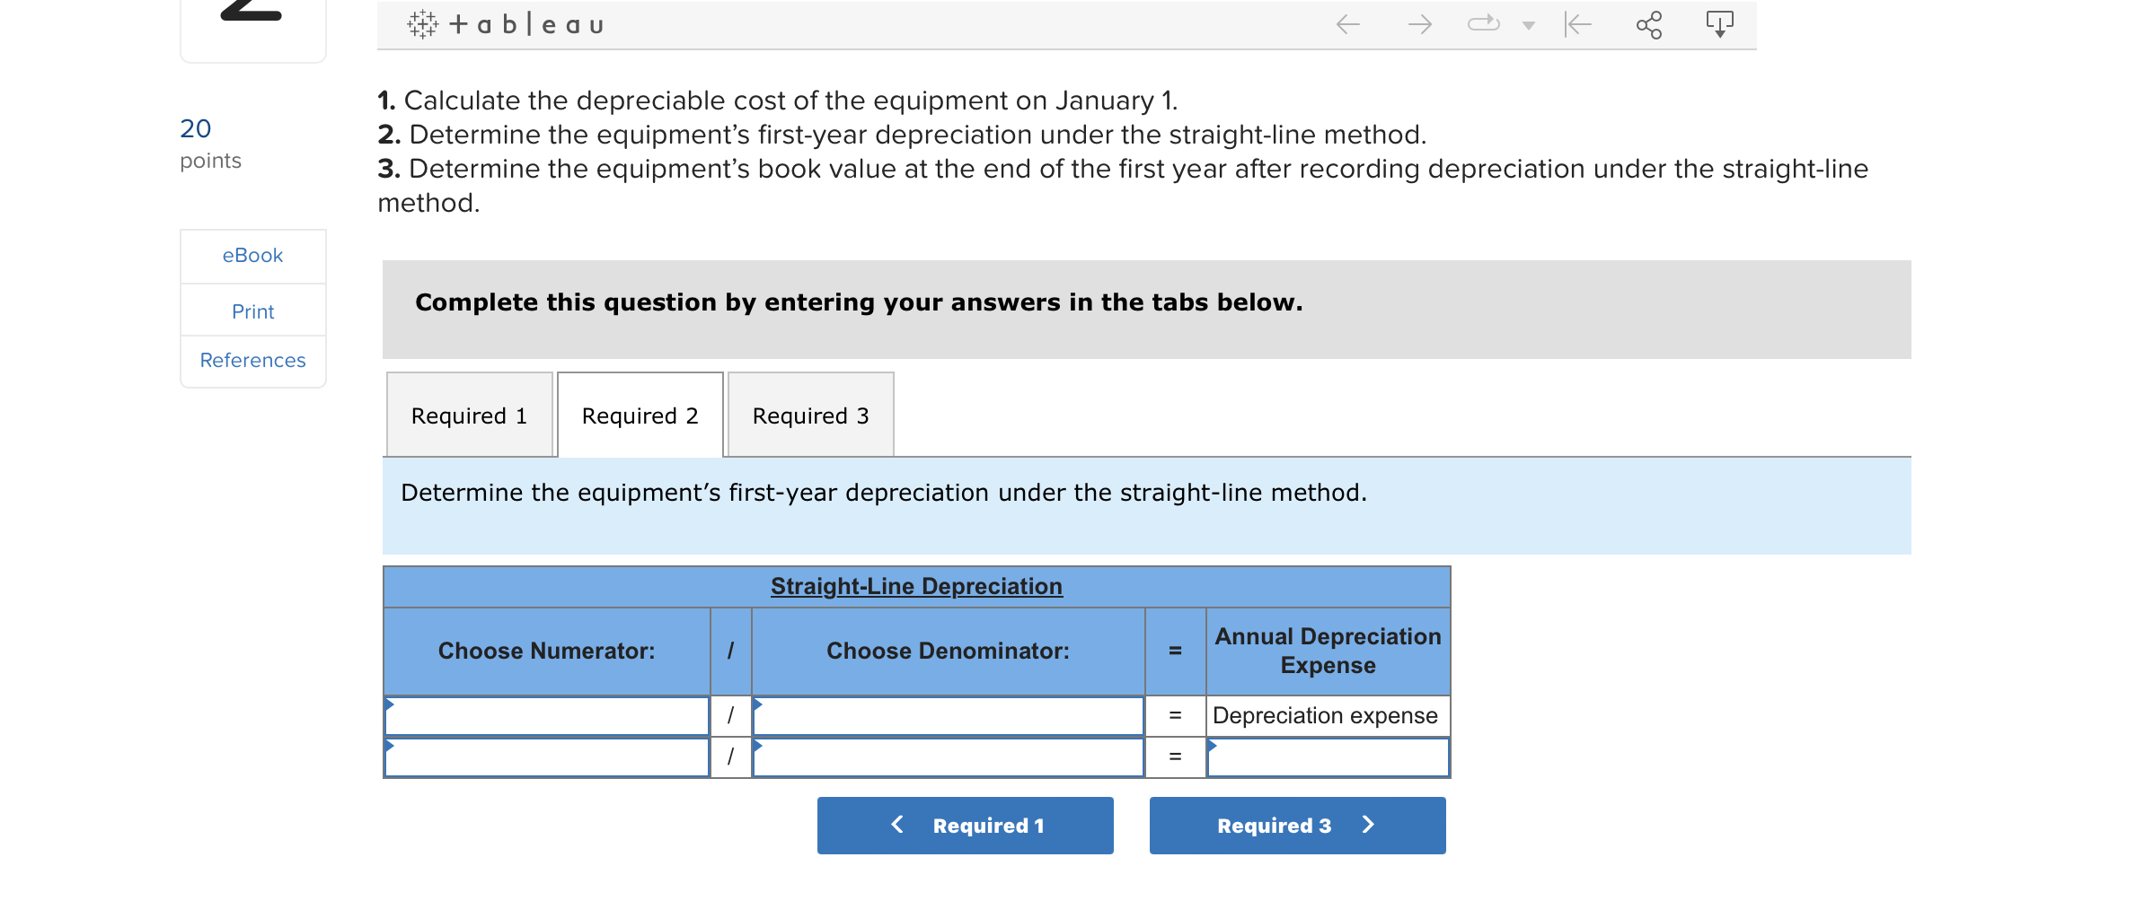Click the revert-to-start icon
Viewport: 2145px width, 901px height.
tap(1578, 23)
